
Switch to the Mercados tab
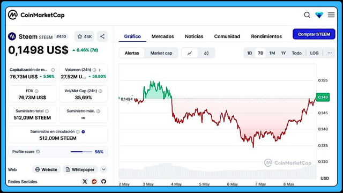[162, 36]
